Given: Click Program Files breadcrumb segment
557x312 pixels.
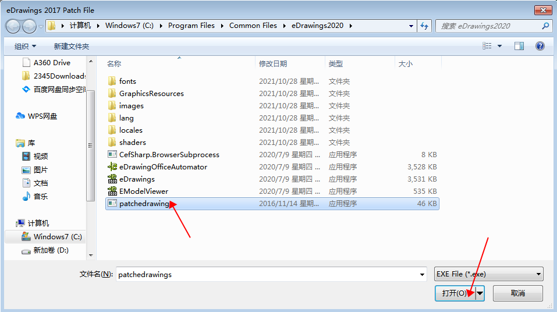Looking at the screenshot, I should tap(191, 26).
